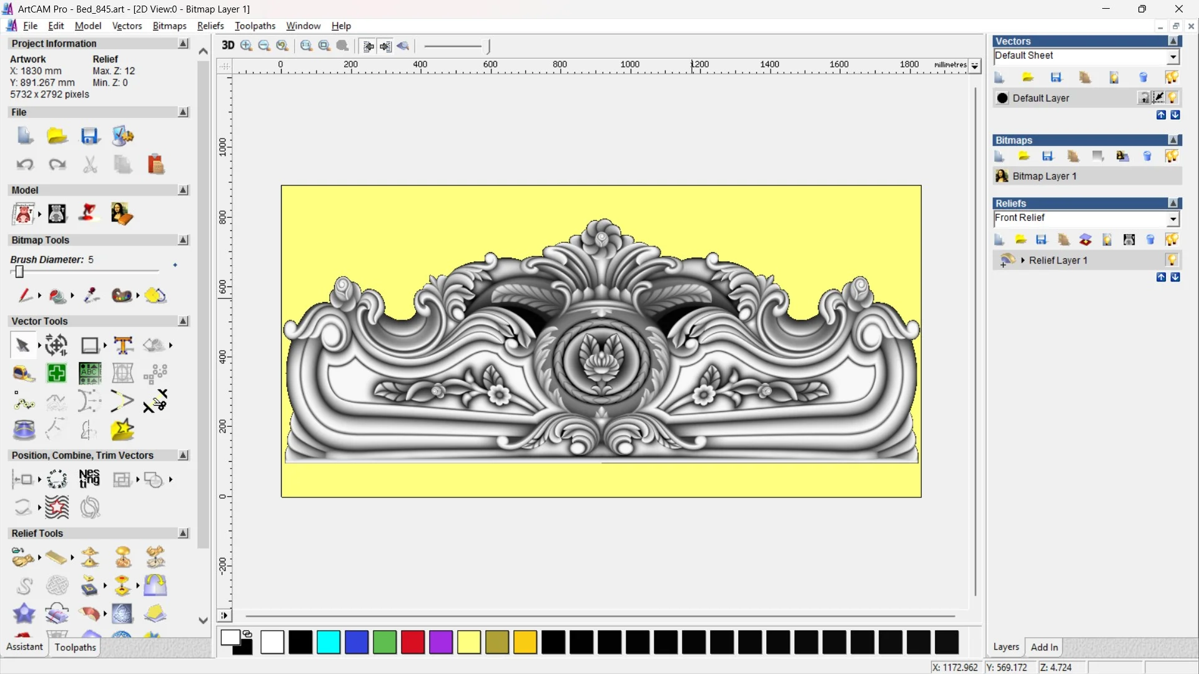Select the Create Text vector tool
1199x674 pixels.
coord(123,345)
